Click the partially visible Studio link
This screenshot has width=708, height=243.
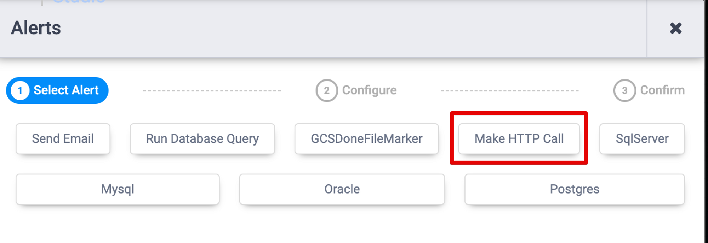(x=79, y=2)
